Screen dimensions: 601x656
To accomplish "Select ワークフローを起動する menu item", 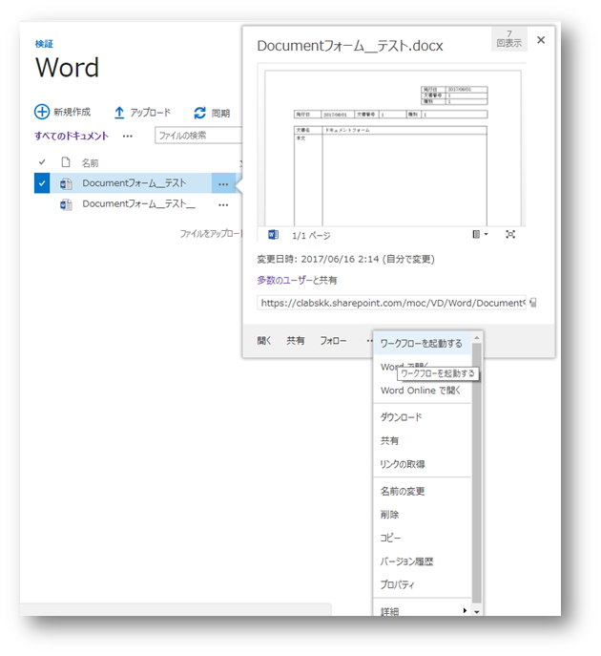I will (x=422, y=344).
